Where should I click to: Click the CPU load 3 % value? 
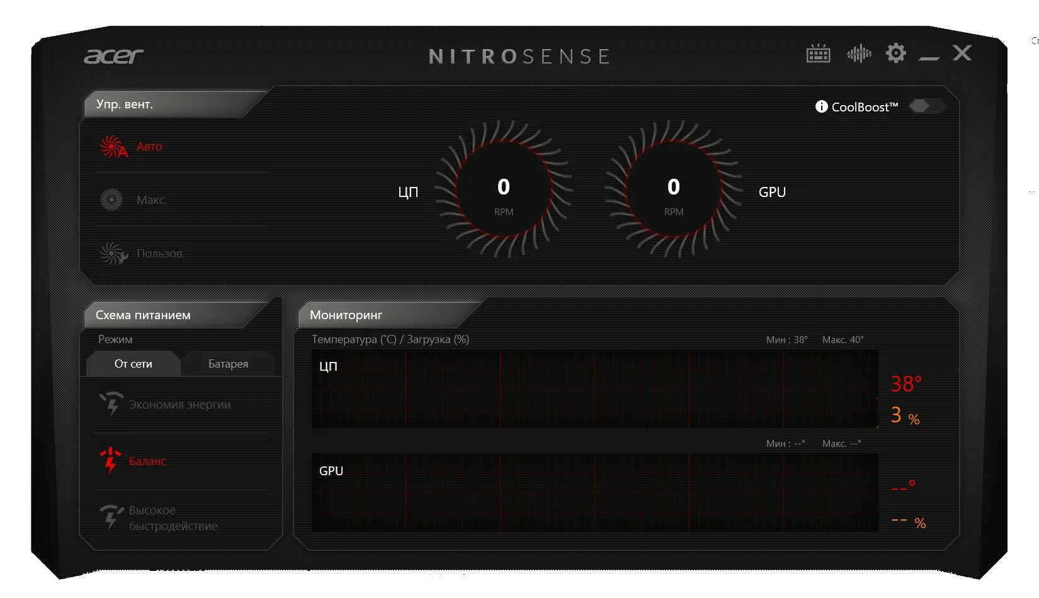click(905, 415)
